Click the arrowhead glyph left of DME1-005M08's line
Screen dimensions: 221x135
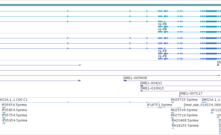click(125, 81)
